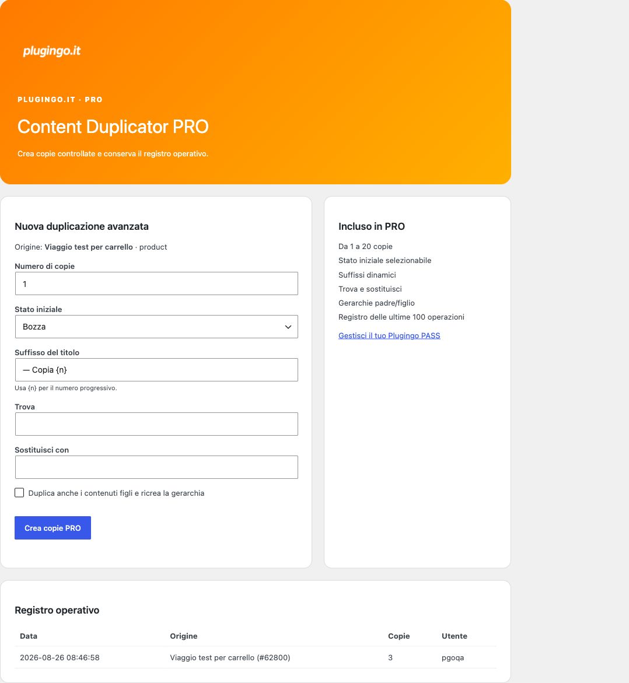Screen dimensions: 629x683
Task: Focus the Numero di copie field
Action: coord(156,283)
